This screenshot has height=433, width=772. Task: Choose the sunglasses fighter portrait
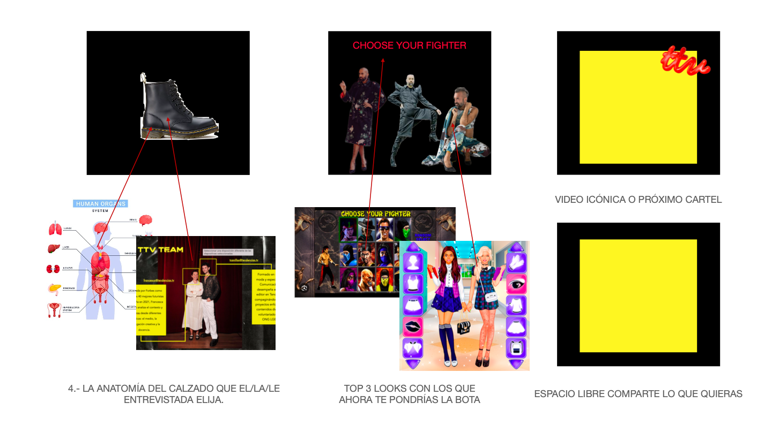tap(384, 229)
